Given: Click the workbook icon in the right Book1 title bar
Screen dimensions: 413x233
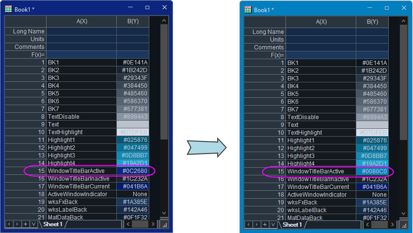Looking at the screenshot, I should [248, 9].
